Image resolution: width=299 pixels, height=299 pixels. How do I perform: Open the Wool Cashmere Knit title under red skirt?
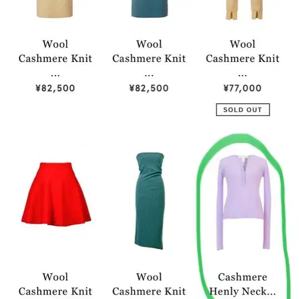(55, 284)
